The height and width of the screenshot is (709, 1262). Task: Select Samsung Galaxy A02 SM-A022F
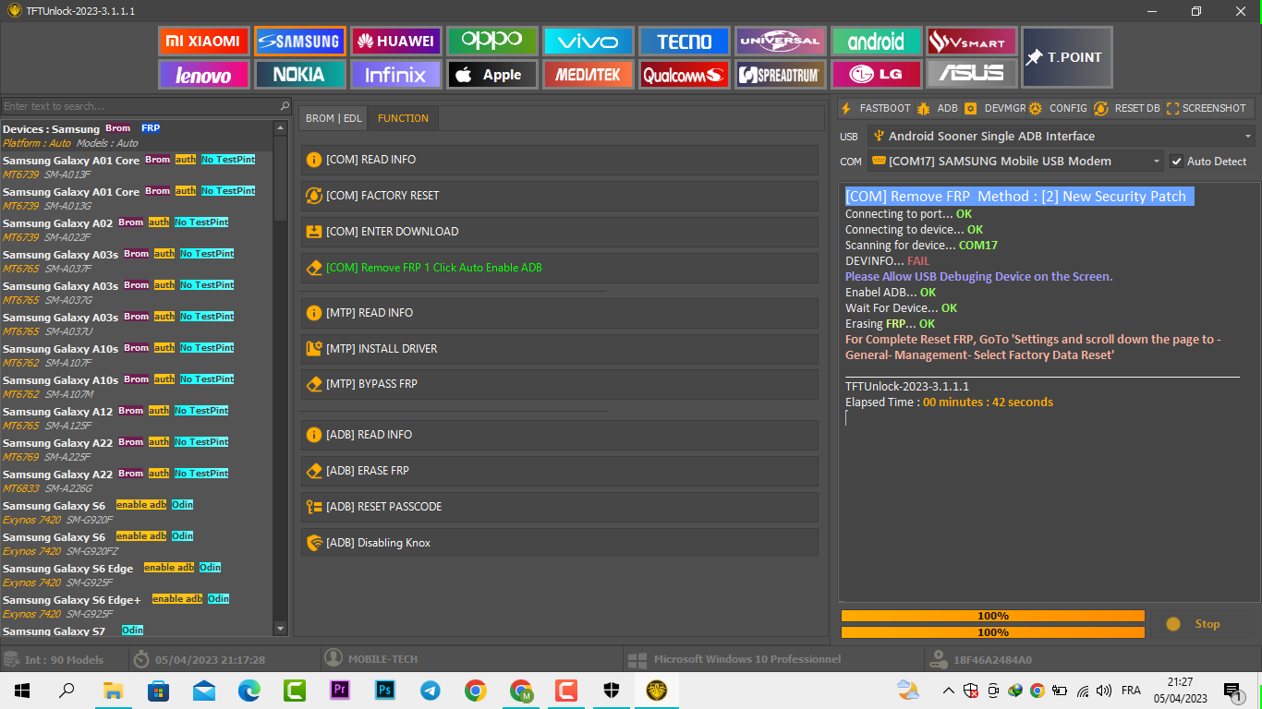click(137, 230)
